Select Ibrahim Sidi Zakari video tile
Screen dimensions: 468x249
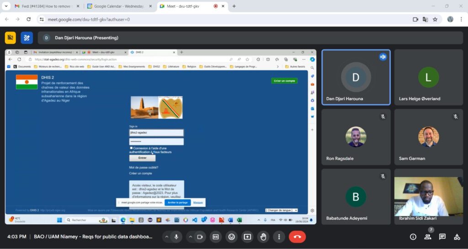pyautogui.click(x=429, y=197)
